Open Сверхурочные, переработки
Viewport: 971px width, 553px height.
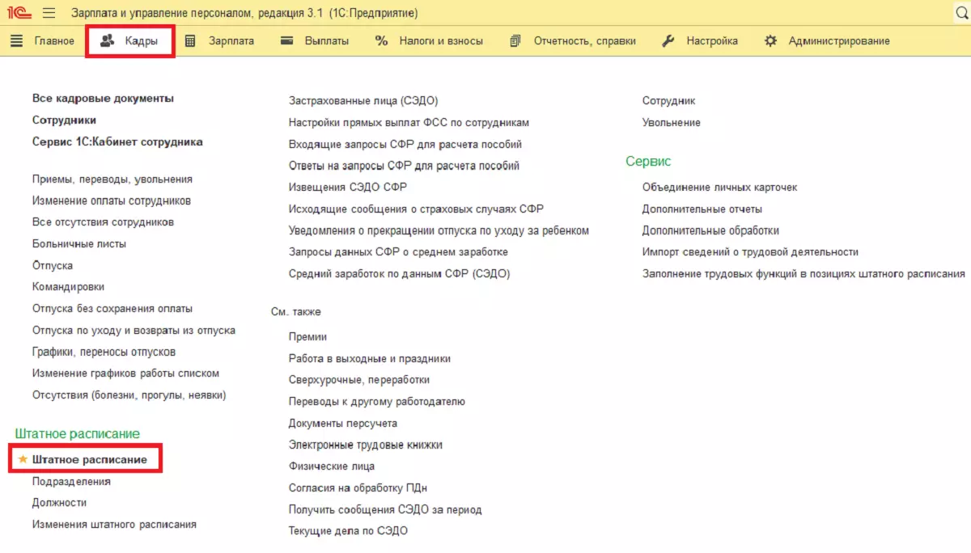coord(359,379)
